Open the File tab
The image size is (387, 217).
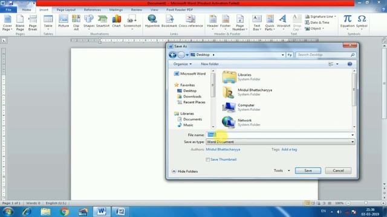tap(8, 10)
